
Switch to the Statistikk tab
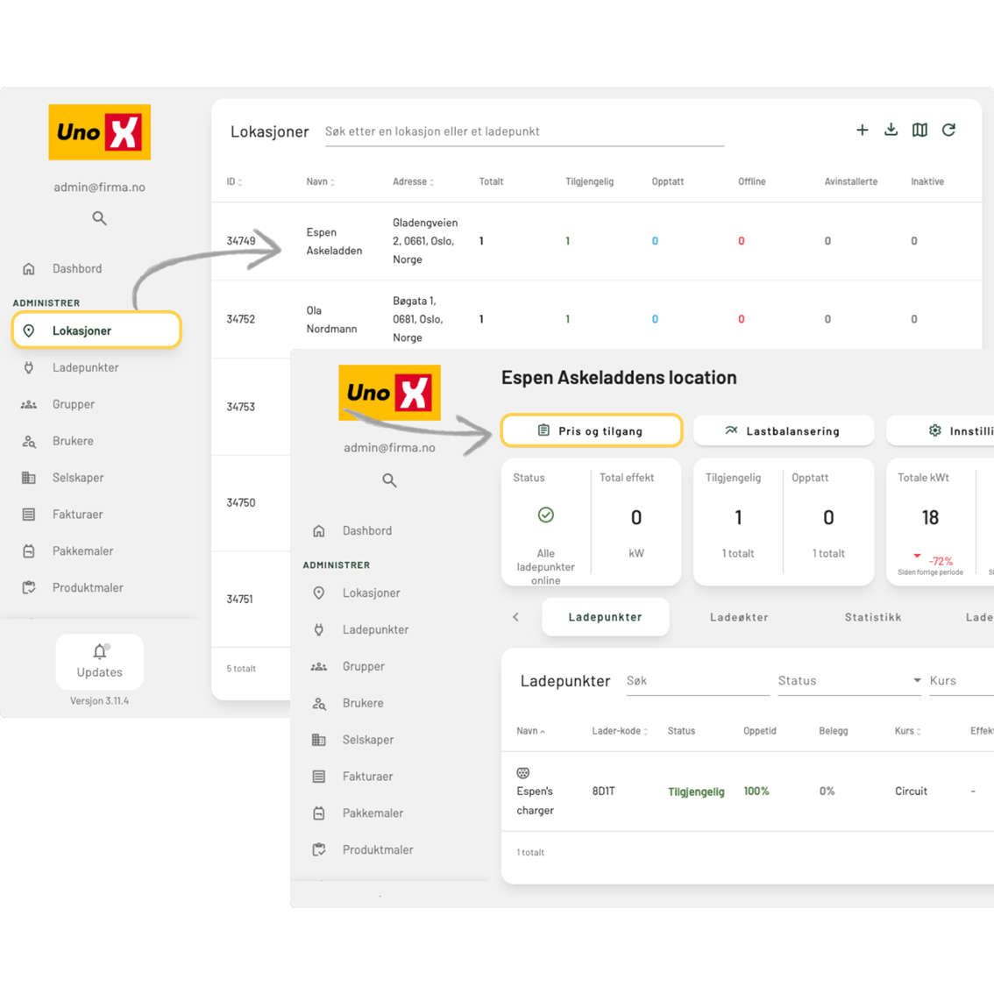click(x=872, y=617)
